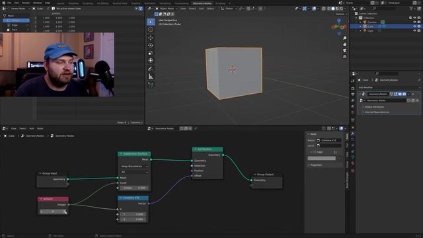This screenshot has height=238, width=423.
Task: Open the All dropdown in Subdivision Surface node
Action: [x=134, y=172]
